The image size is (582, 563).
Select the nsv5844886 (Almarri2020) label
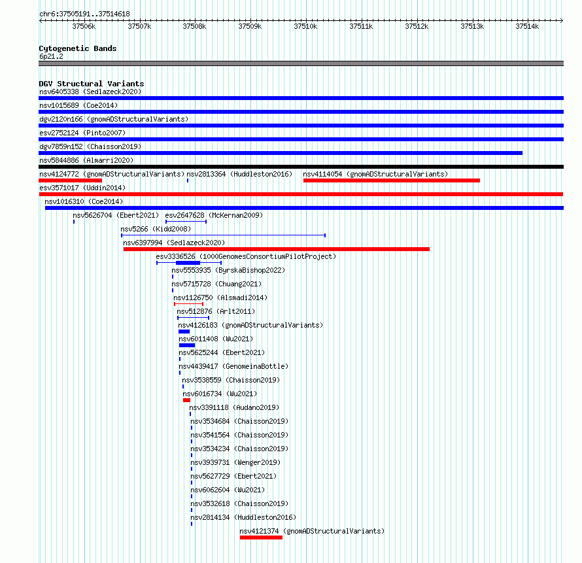pos(86,160)
